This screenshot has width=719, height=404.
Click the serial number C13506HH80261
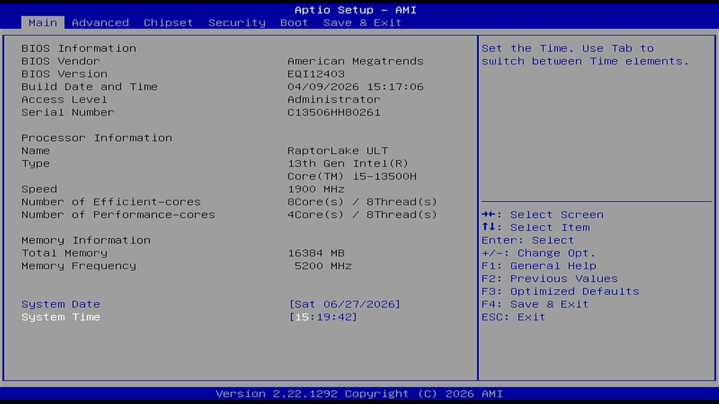click(334, 112)
